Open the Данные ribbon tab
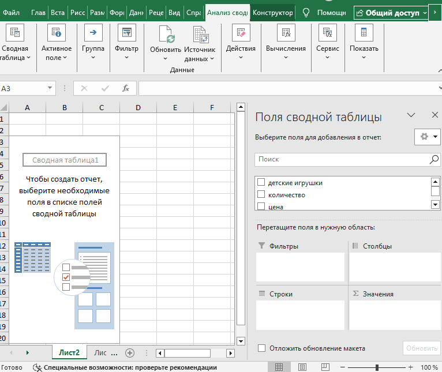This screenshot has width=442, height=372. [x=136, y=13]
